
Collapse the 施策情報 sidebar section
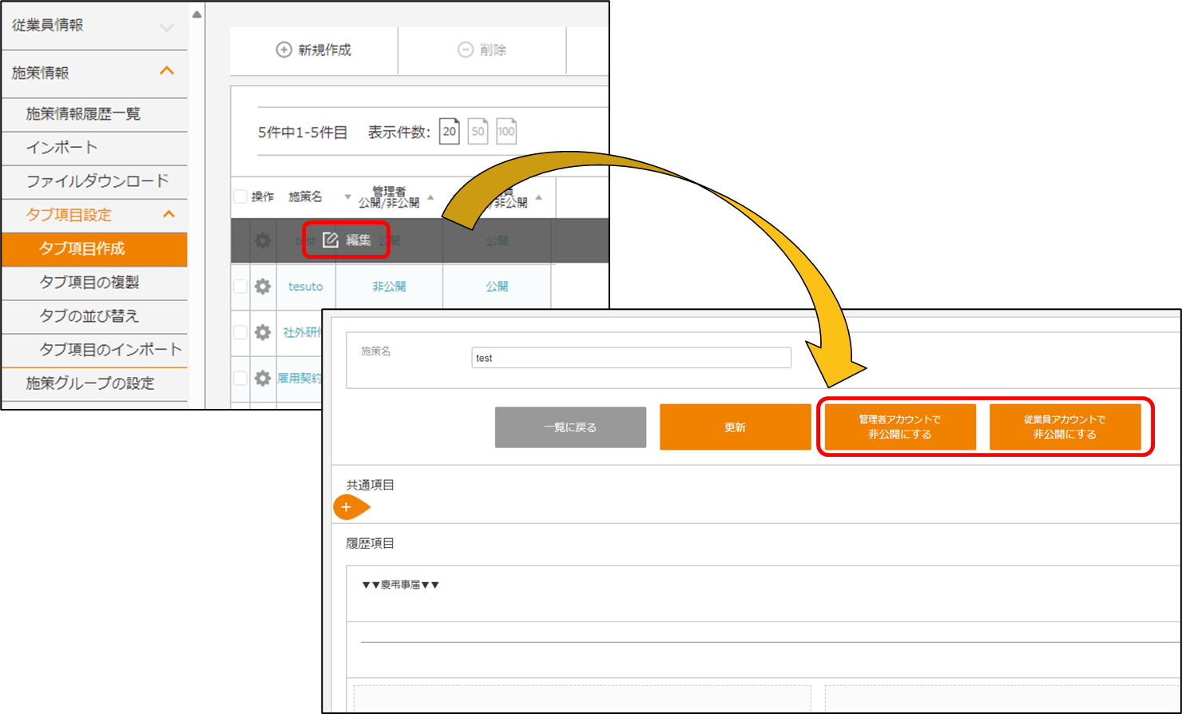tap(166, 72)
